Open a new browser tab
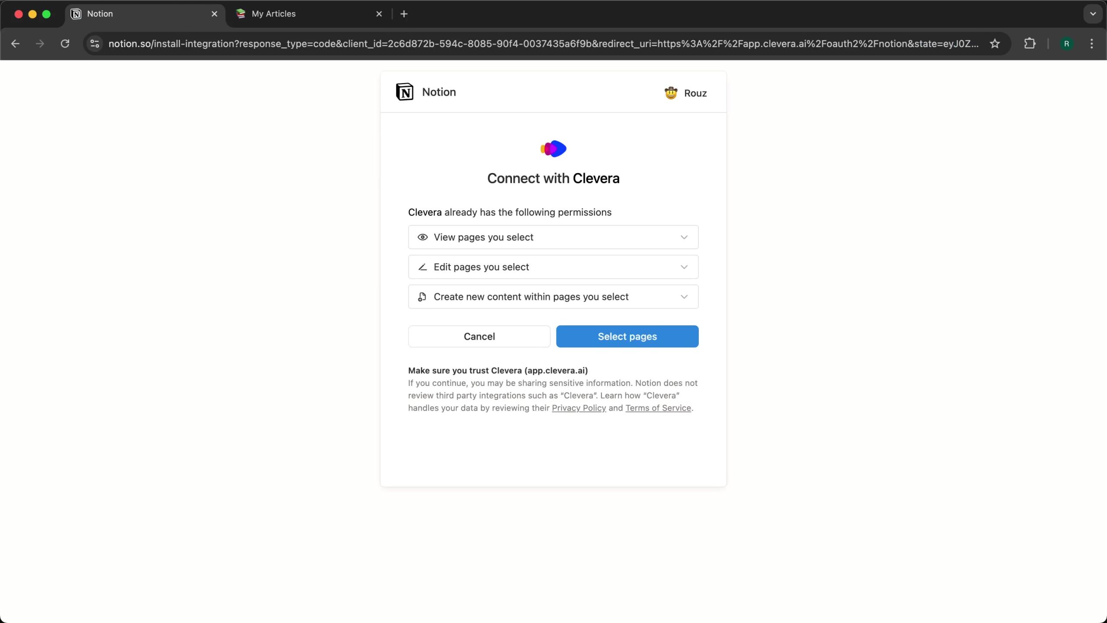This screenshot has height=623, width=1107. coord(404,14)
